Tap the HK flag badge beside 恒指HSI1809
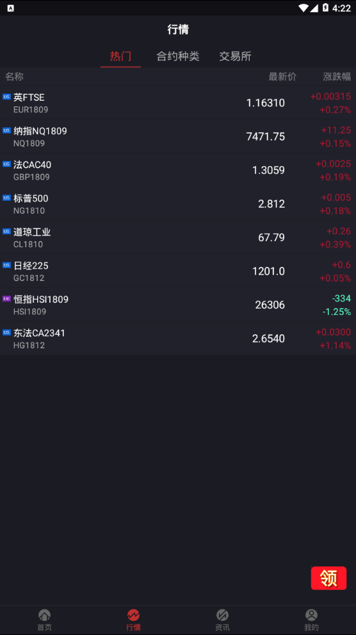This screenshot has width=356, height=635. pos(6,299)
